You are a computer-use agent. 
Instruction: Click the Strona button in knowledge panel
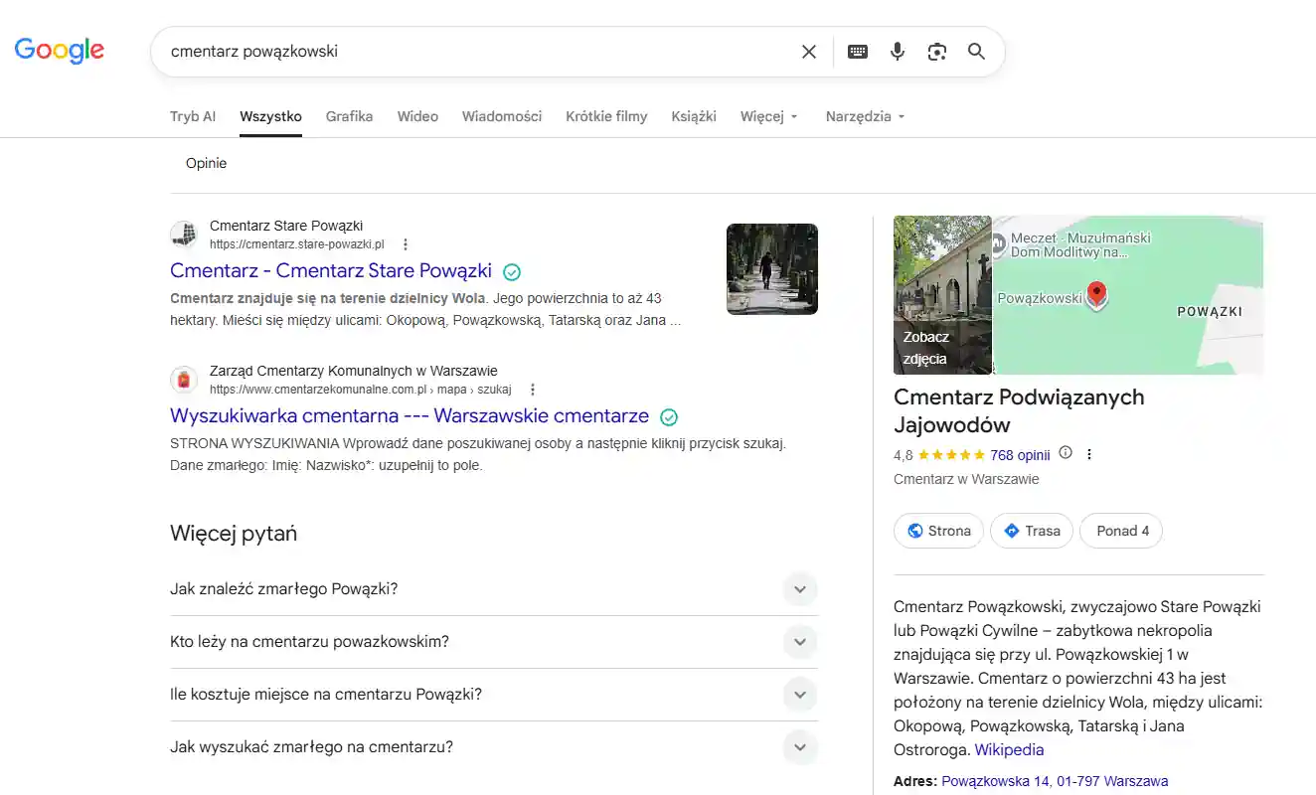tap(938, 531)
